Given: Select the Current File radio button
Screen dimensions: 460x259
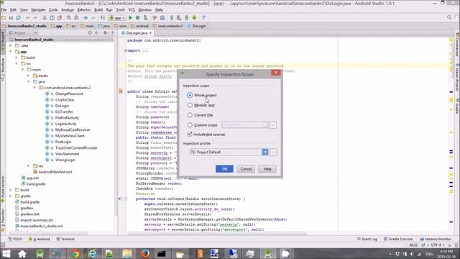Looking at the screenshot, I should coord(190,115).
